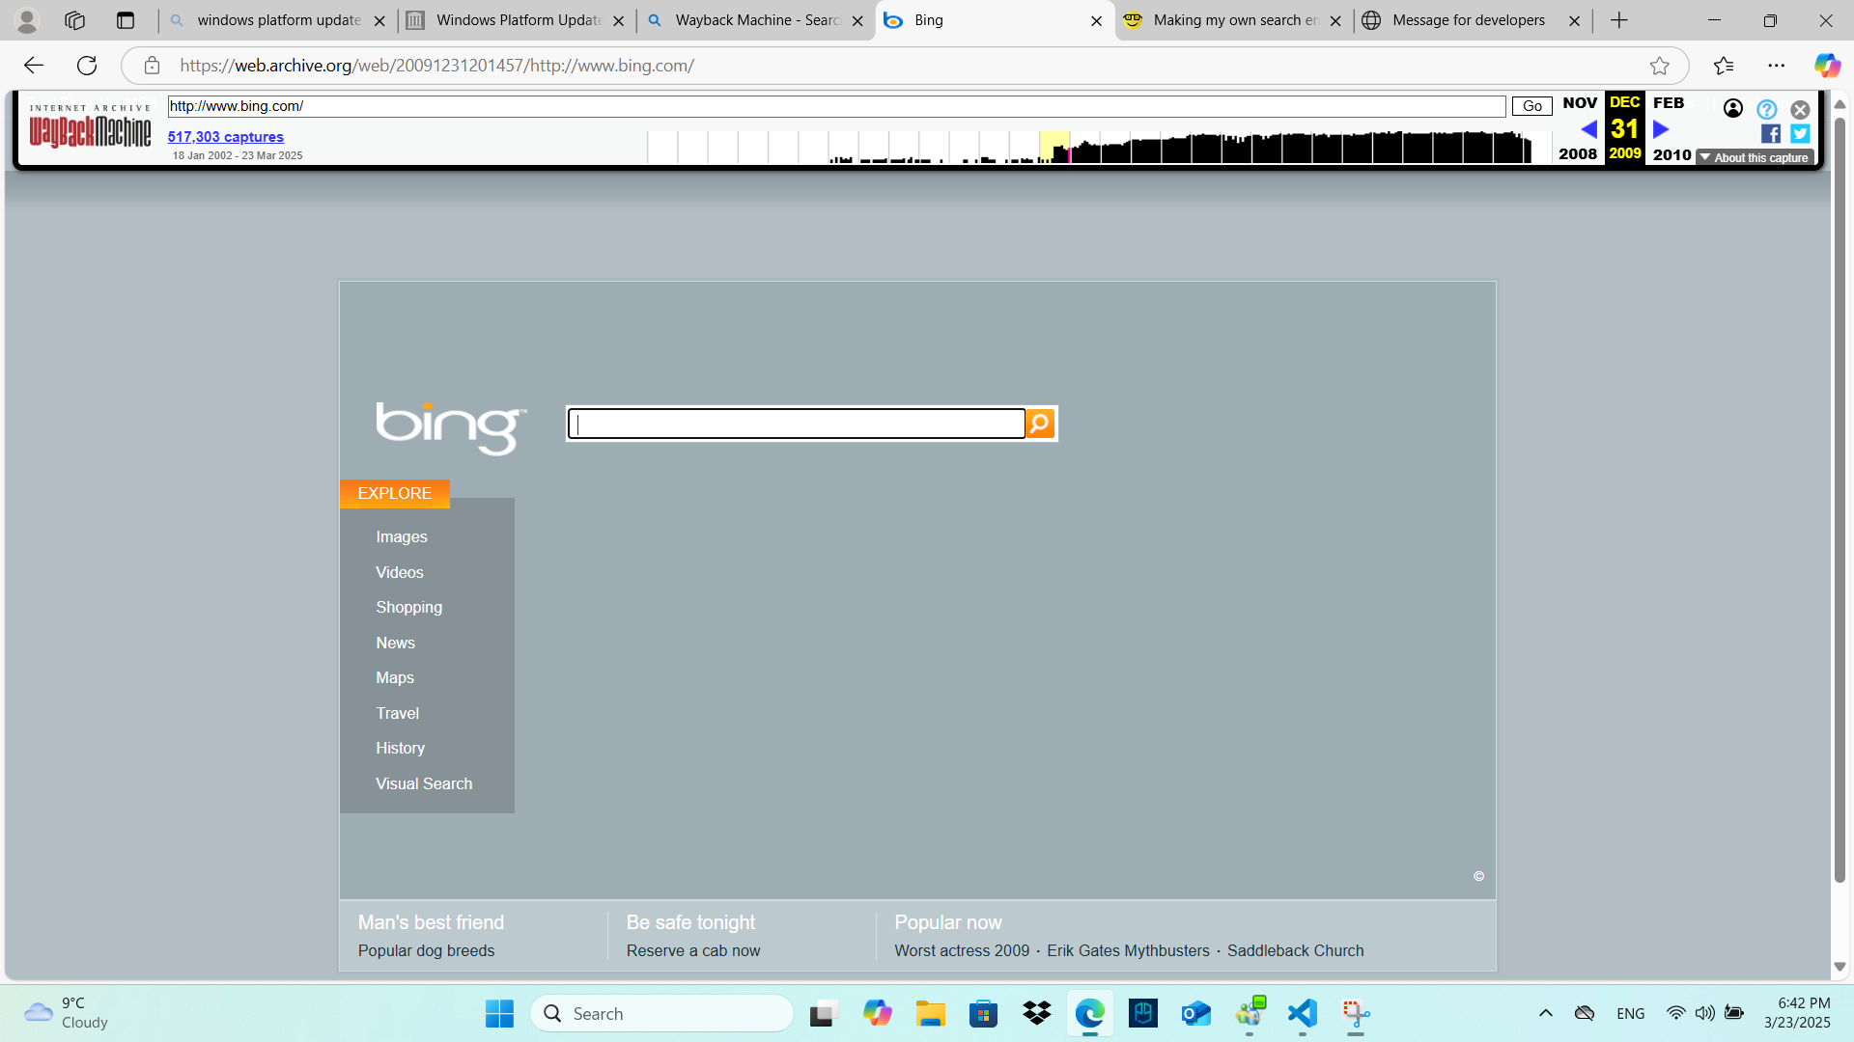Click the EXPLORE orange tab label

395,493
